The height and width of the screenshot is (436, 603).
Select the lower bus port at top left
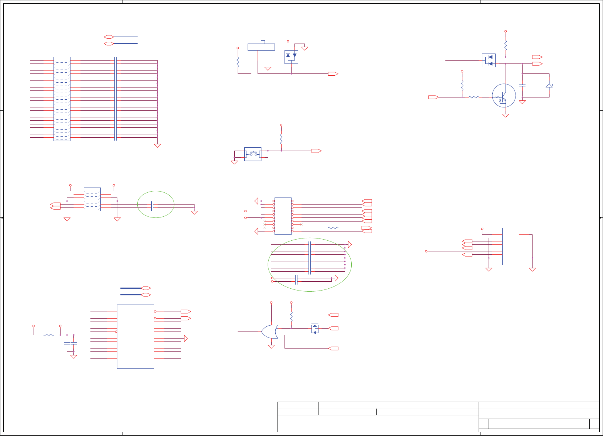[109, 44]
